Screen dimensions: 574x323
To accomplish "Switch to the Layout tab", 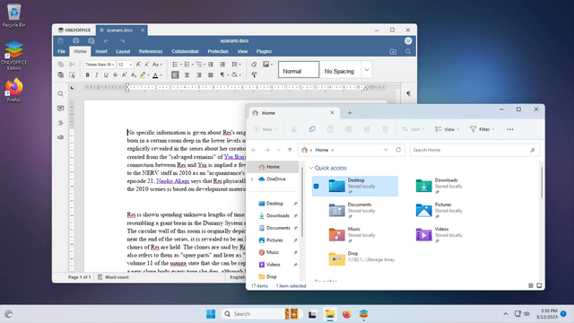I will tap(123, 52).
